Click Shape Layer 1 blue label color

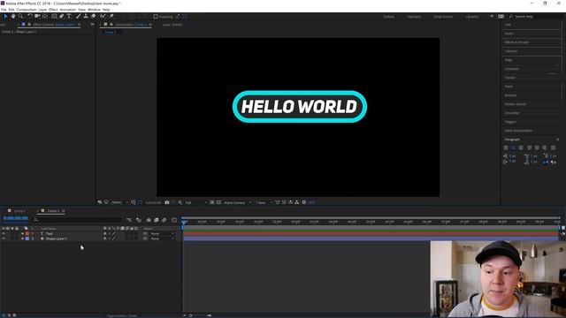pos(27,238)
